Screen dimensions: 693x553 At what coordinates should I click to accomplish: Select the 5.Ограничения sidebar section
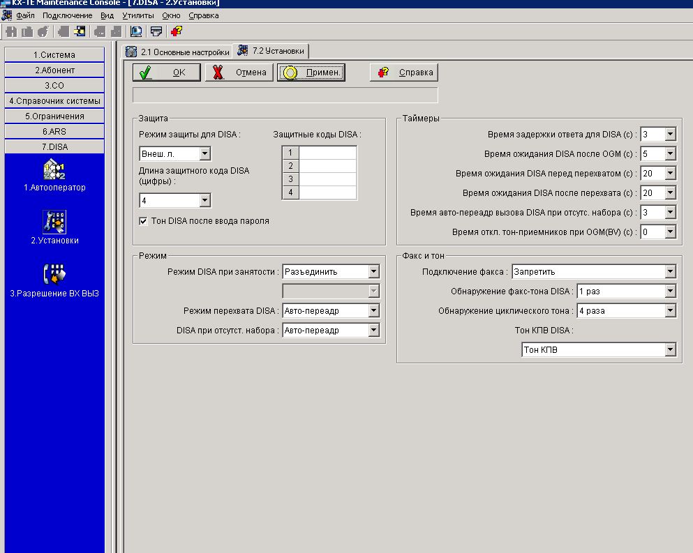(54, 116)
